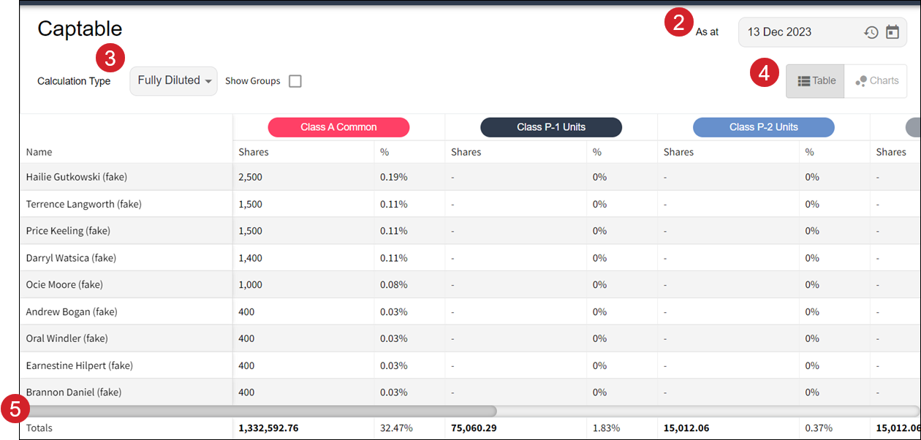Select the Terrence Langworth (fake) row
The height and width of the screenshot is (440, 921).
coord(83,204)
